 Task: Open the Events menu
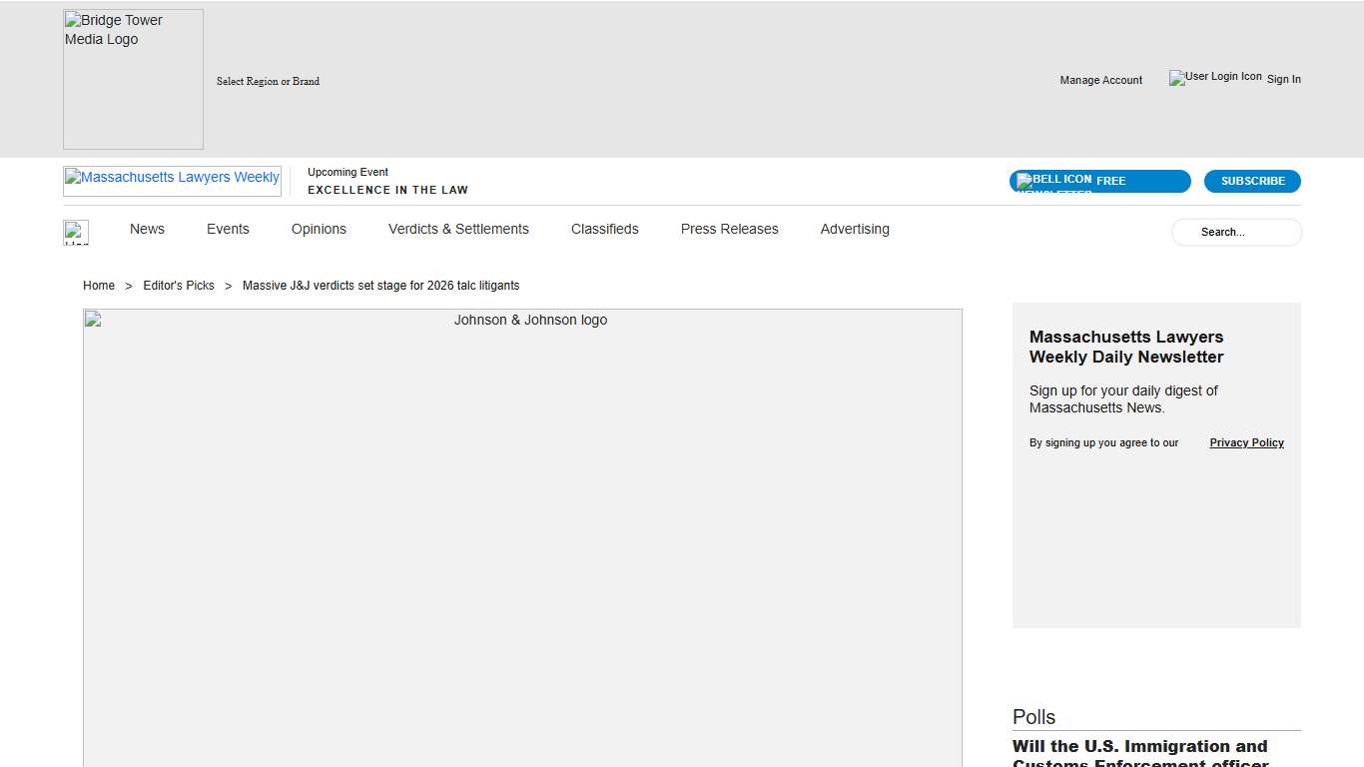(228, 229)
